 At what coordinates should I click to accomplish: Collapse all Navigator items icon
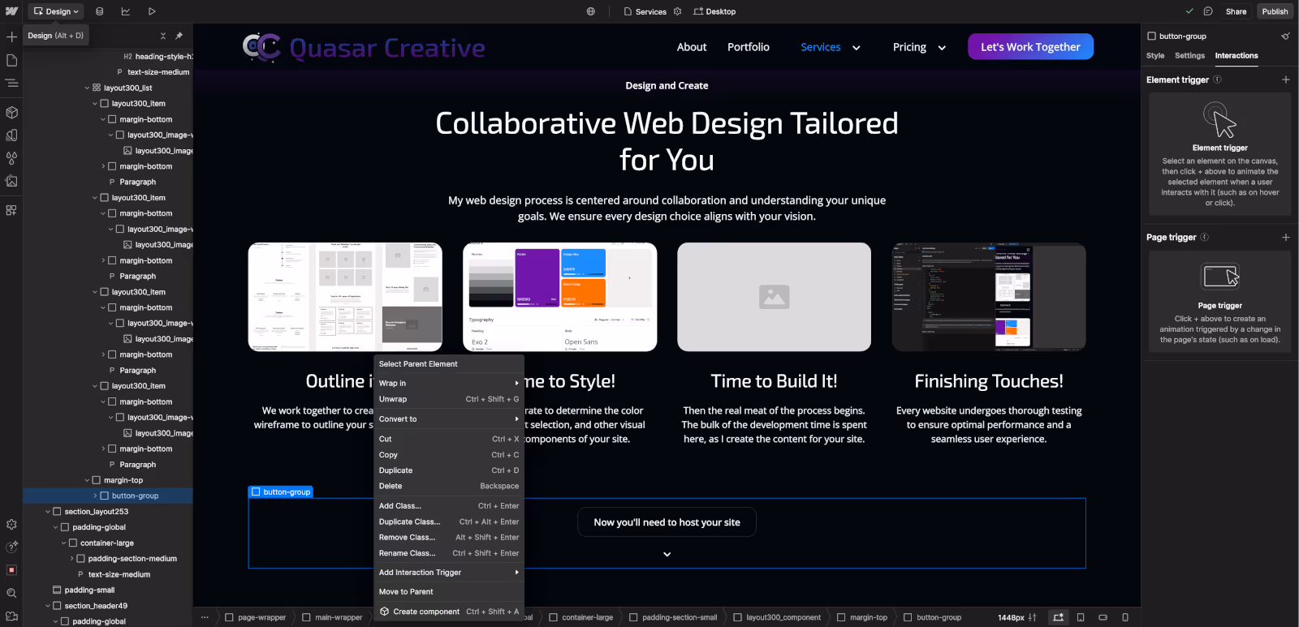point(163,36)
